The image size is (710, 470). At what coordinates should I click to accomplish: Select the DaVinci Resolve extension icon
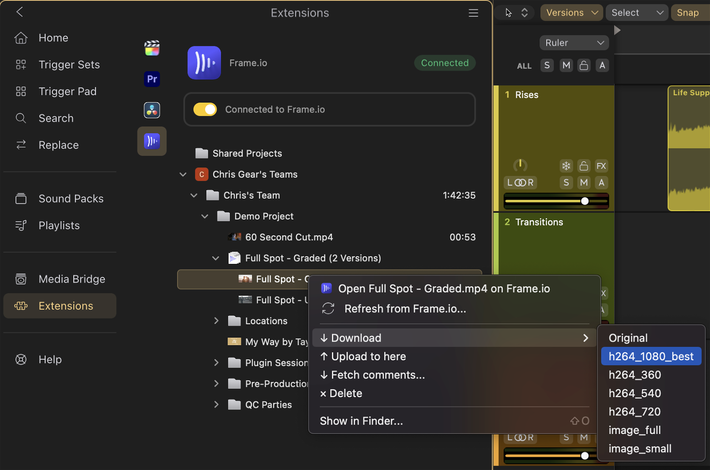(x=152, y=110)
